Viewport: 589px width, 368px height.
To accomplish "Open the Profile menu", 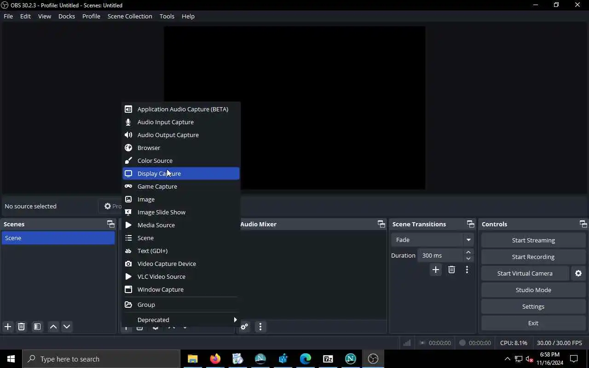I will coord(91,16).
